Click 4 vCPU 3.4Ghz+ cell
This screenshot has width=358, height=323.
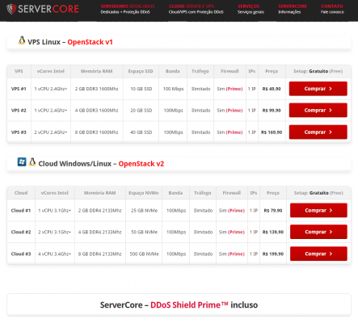(54, 254)
